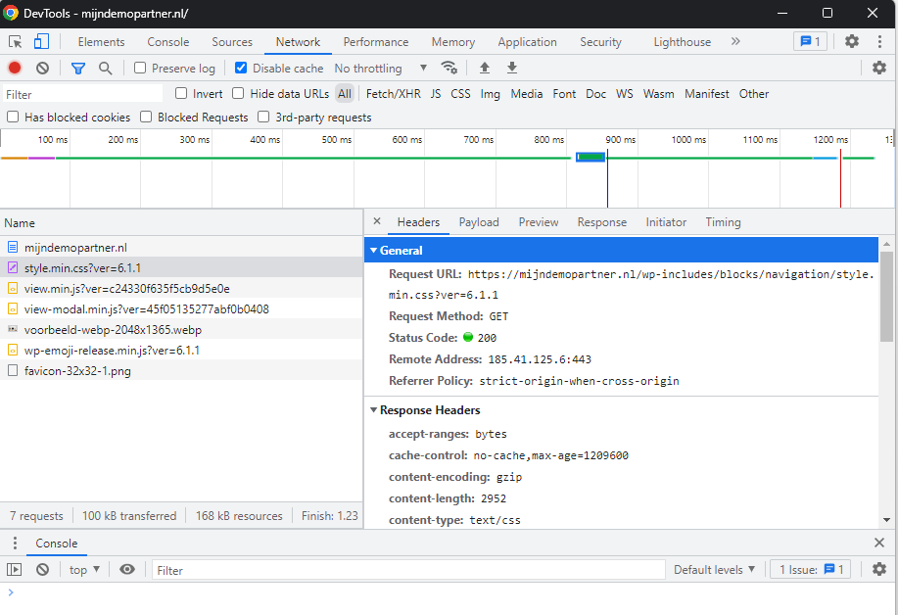Viewport: 898px width, 615px height.
Task: Open the top context selector dropdown
Action: point(84,570)
